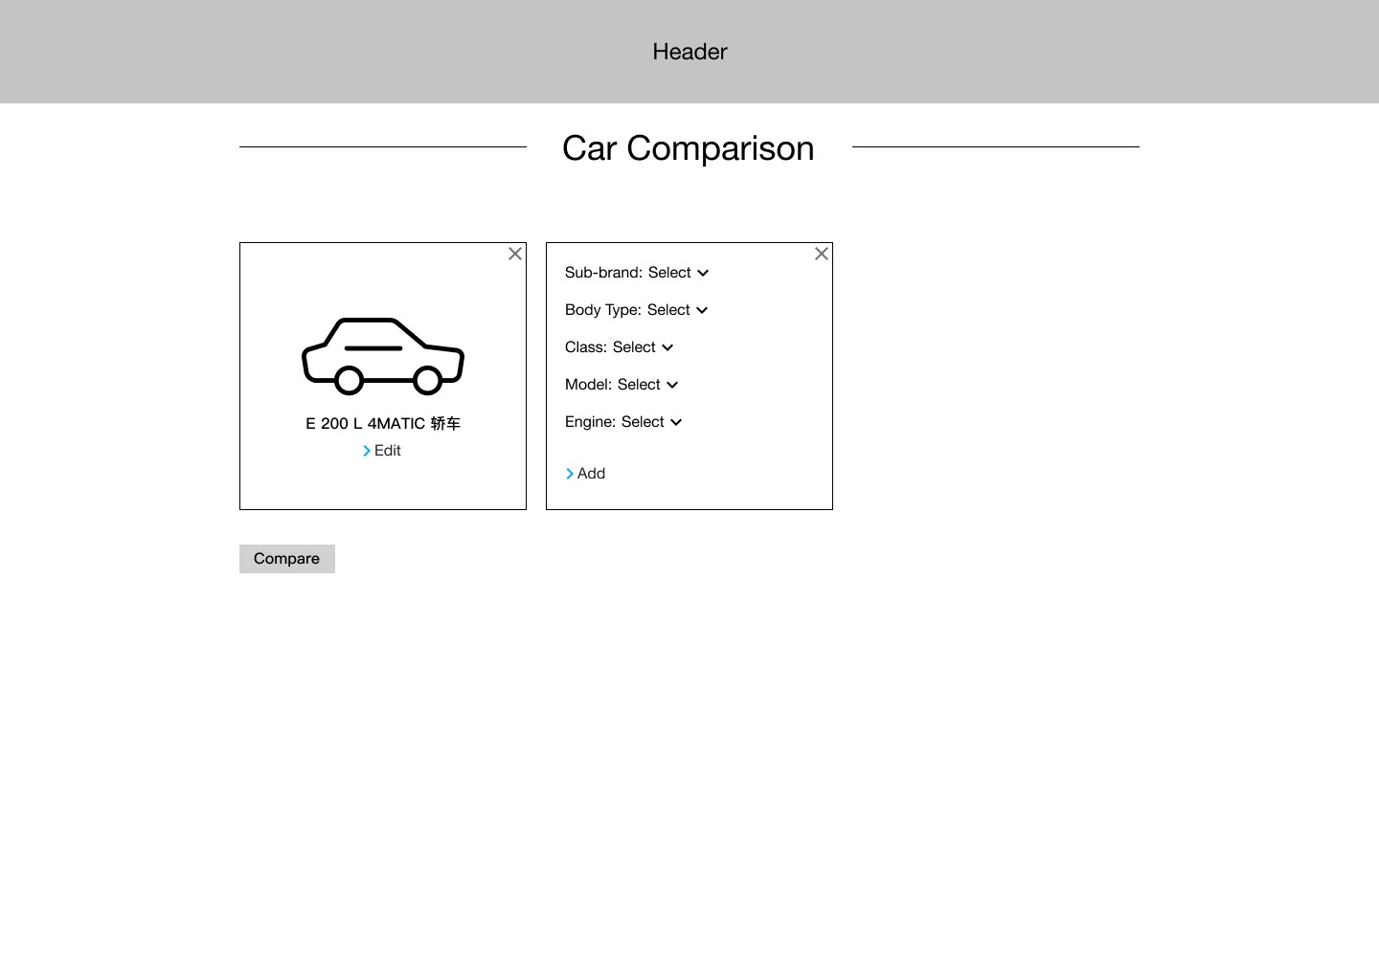Open the Sub-brand Select dropdown

point(678,273)
